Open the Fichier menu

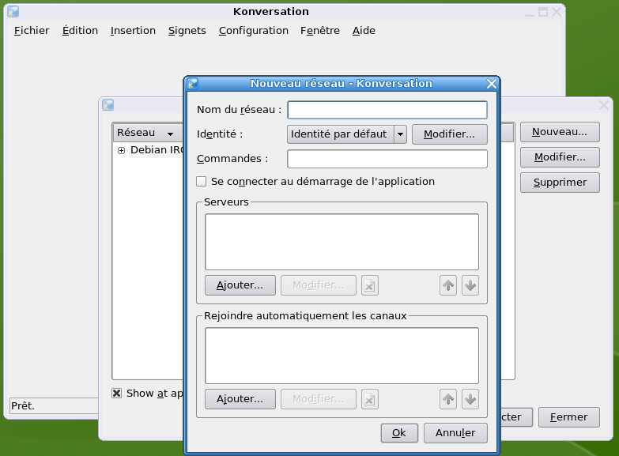coord(32,31)
